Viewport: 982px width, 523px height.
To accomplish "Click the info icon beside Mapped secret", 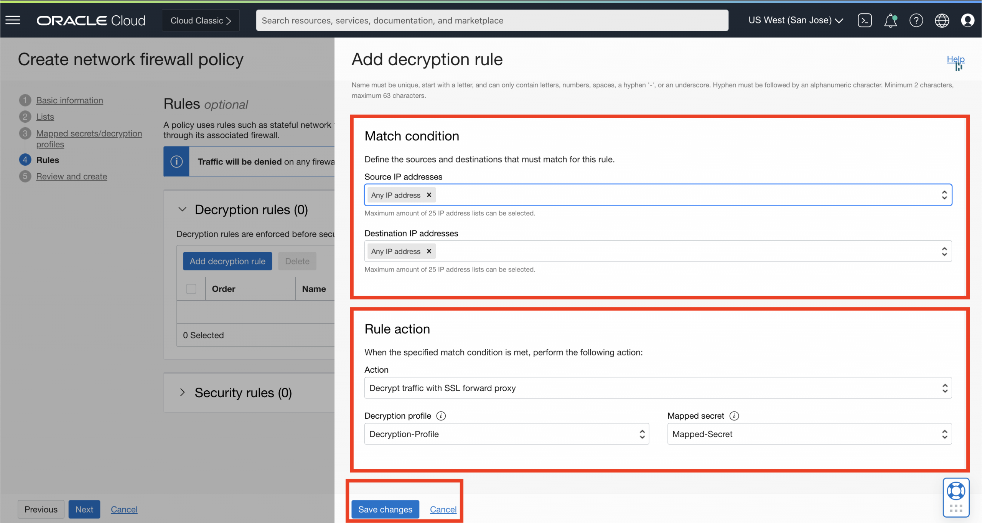I will 735,416.
